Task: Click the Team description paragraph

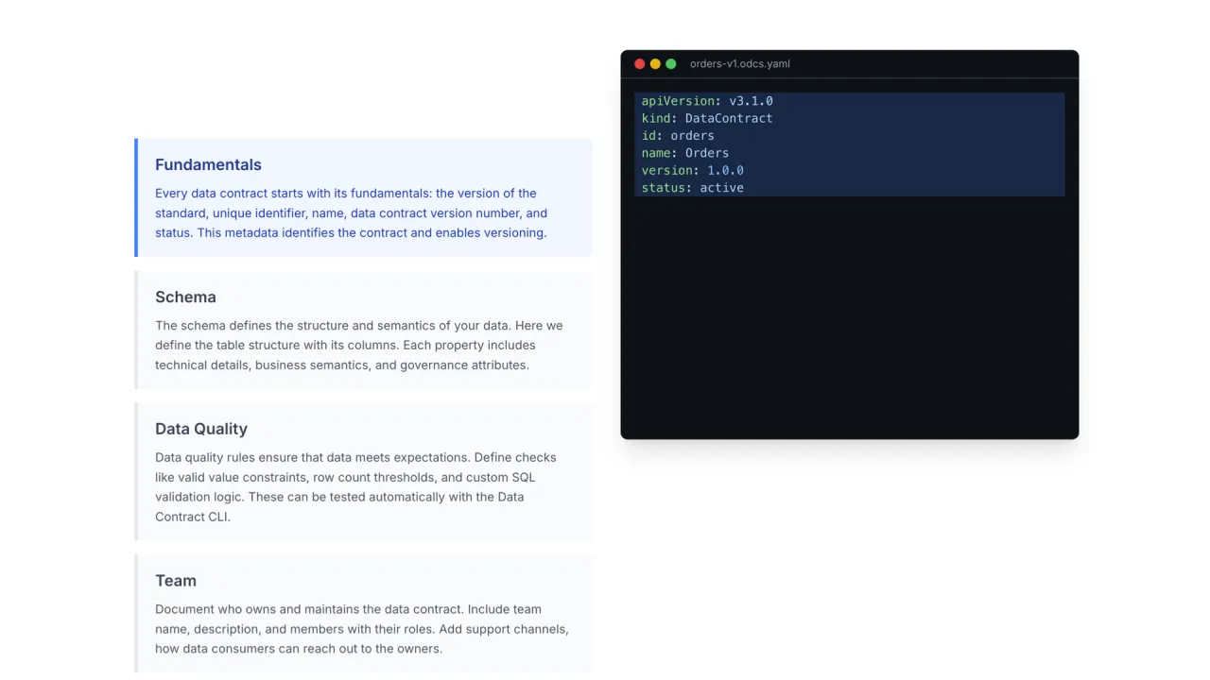Action: (x=362, y=629)
